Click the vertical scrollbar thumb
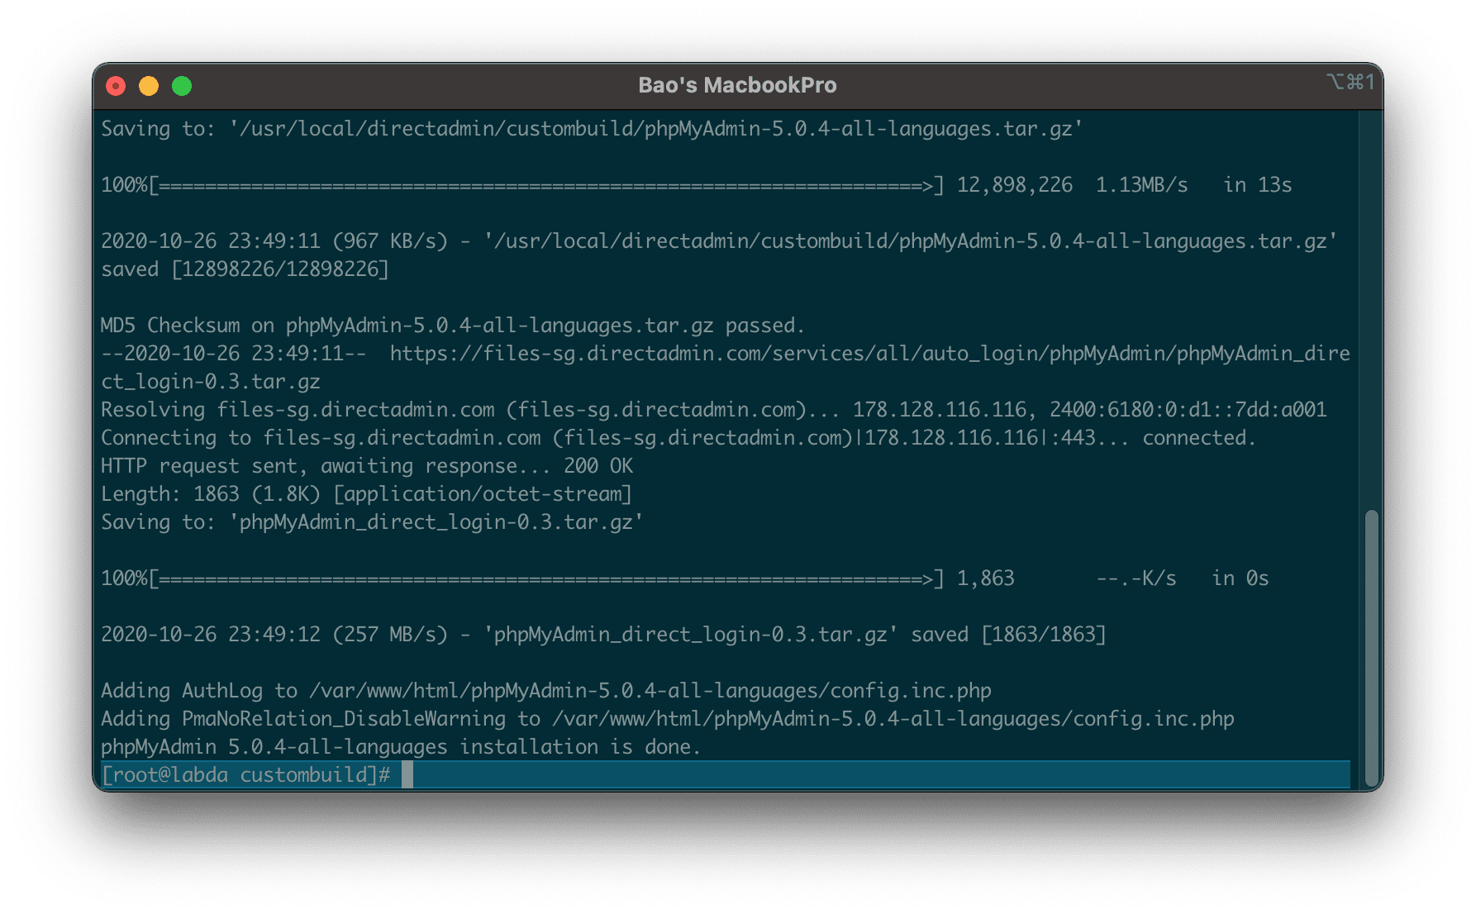The width and height of the screenshot is (1476, 914). tap(1372, 647)
